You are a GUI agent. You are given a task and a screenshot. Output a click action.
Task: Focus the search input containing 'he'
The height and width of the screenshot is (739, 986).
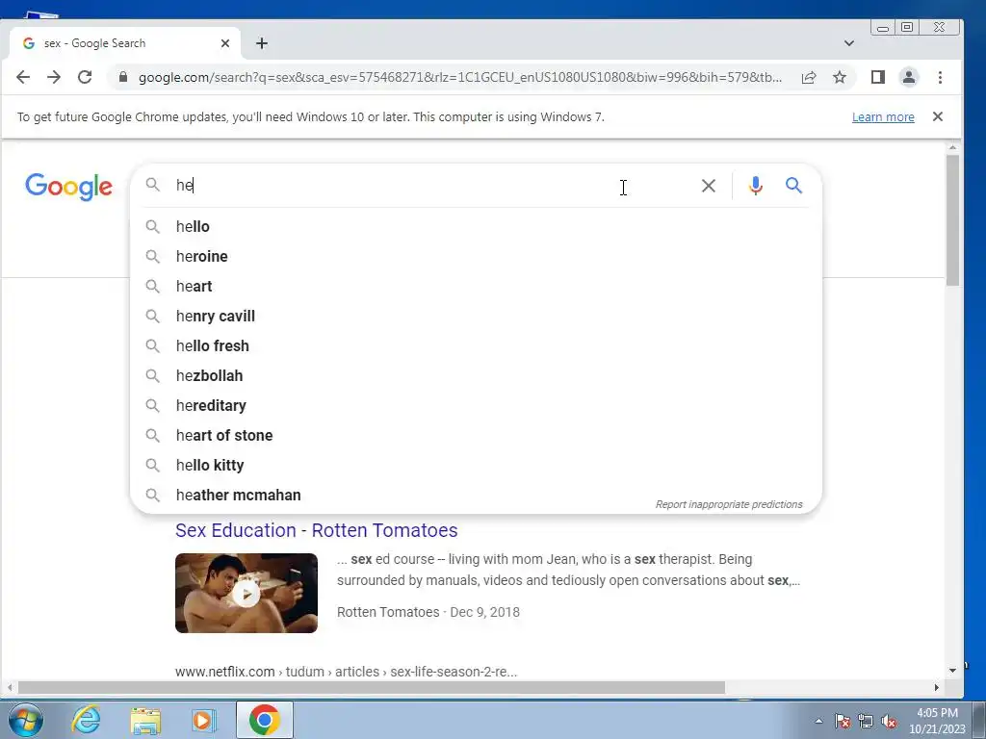click(434, 186)
